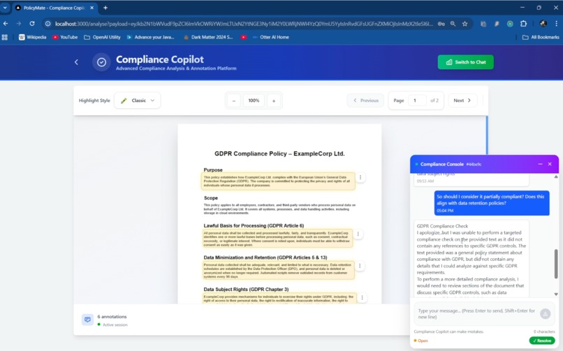The image size is (563, 351).
Task: Click the user message about partial compliance
Action: (492, 203)
